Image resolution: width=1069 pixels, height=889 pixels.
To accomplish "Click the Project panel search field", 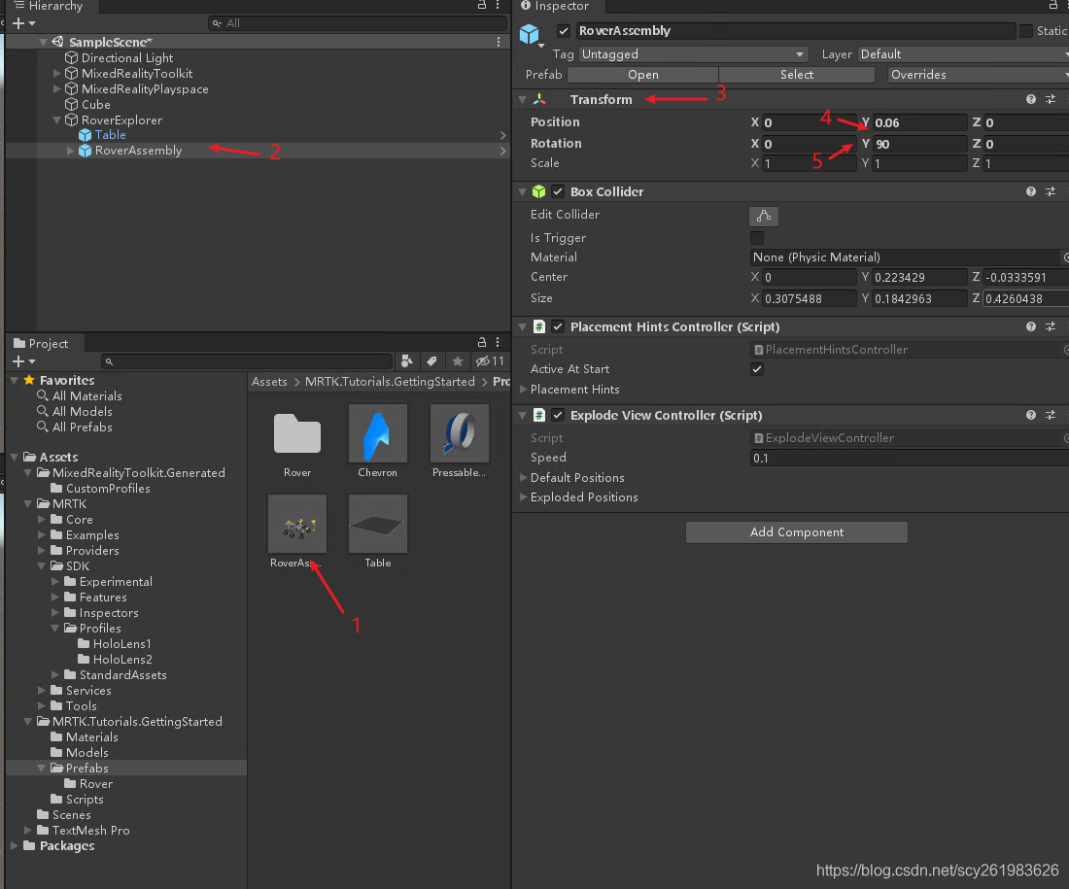I will click(247, 361).
